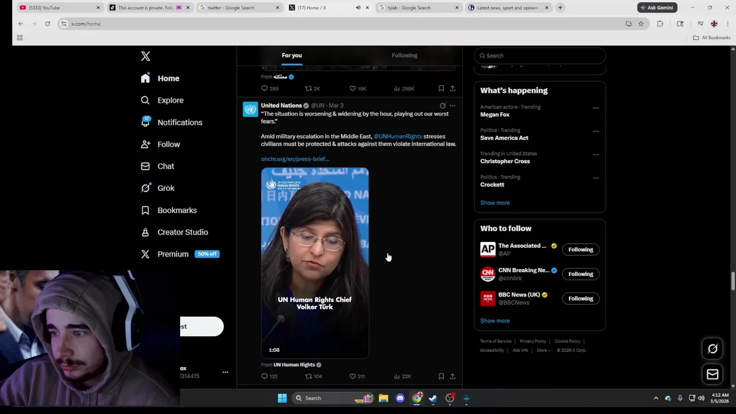
Task: Show more under What's happening
Action: pos(495,202)
